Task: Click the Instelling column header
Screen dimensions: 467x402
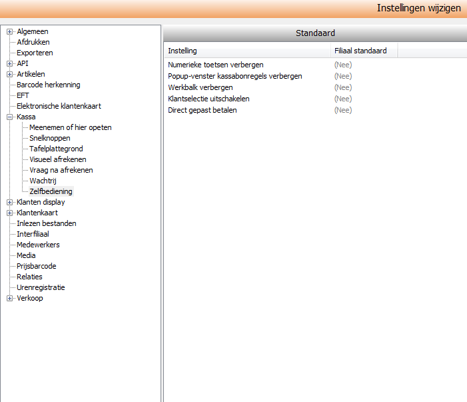Action: [x=247, y=51]
